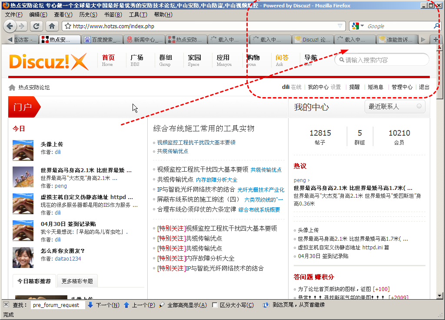Click 退出 to log out
This screenshot has width=445, height=320.
point(424,87)
